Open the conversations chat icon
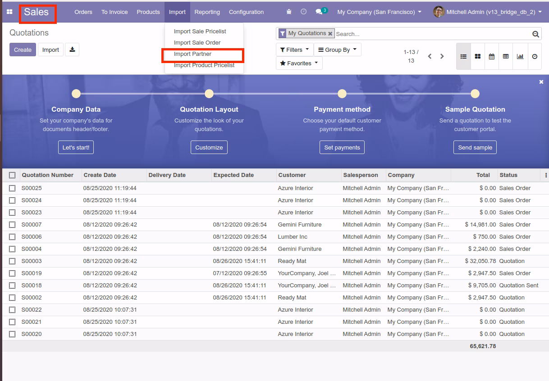The image size is (549, 381). coord(319,12)
